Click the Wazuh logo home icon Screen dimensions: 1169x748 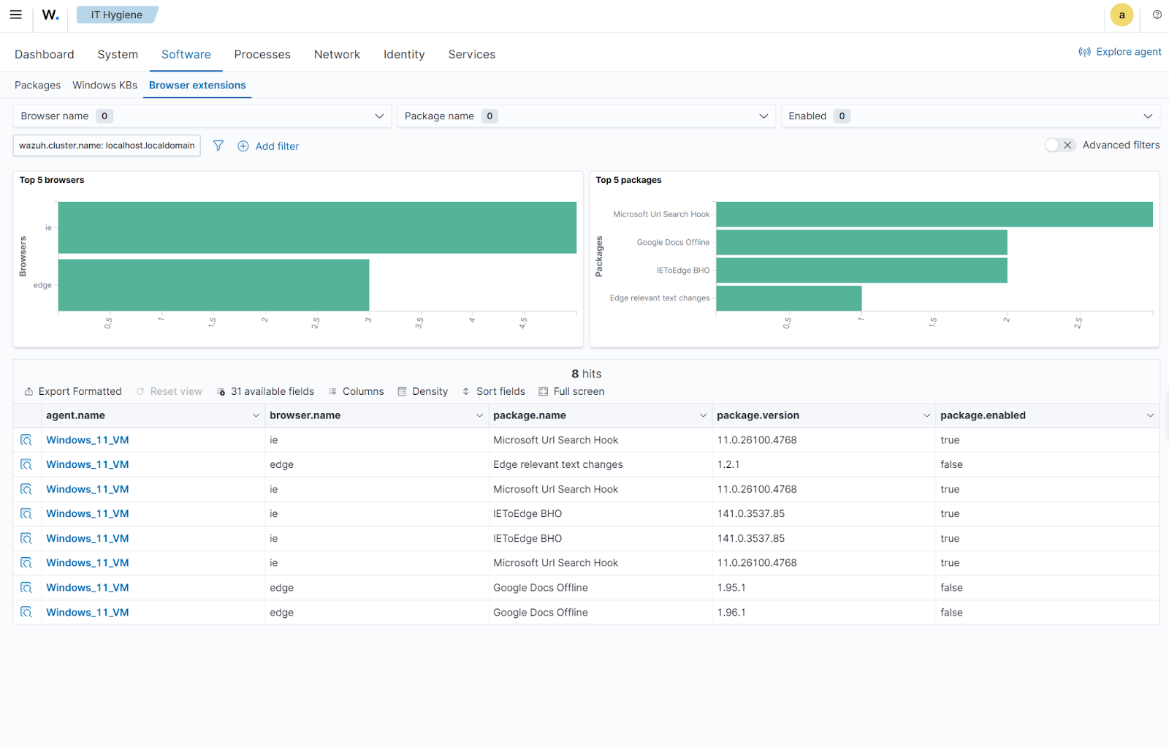50,15
